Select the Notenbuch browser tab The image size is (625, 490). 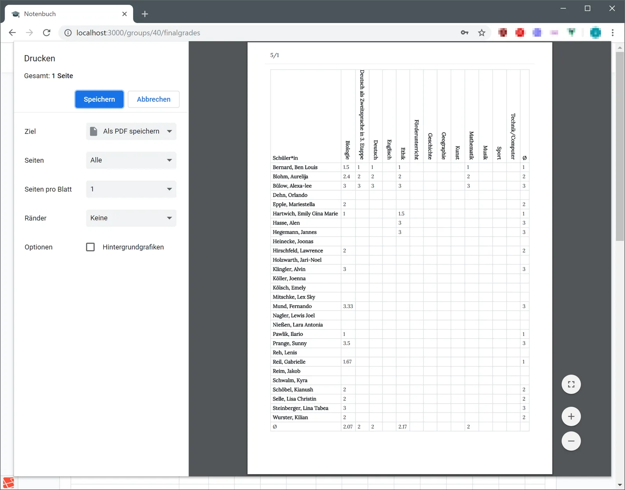click(69, 14)
